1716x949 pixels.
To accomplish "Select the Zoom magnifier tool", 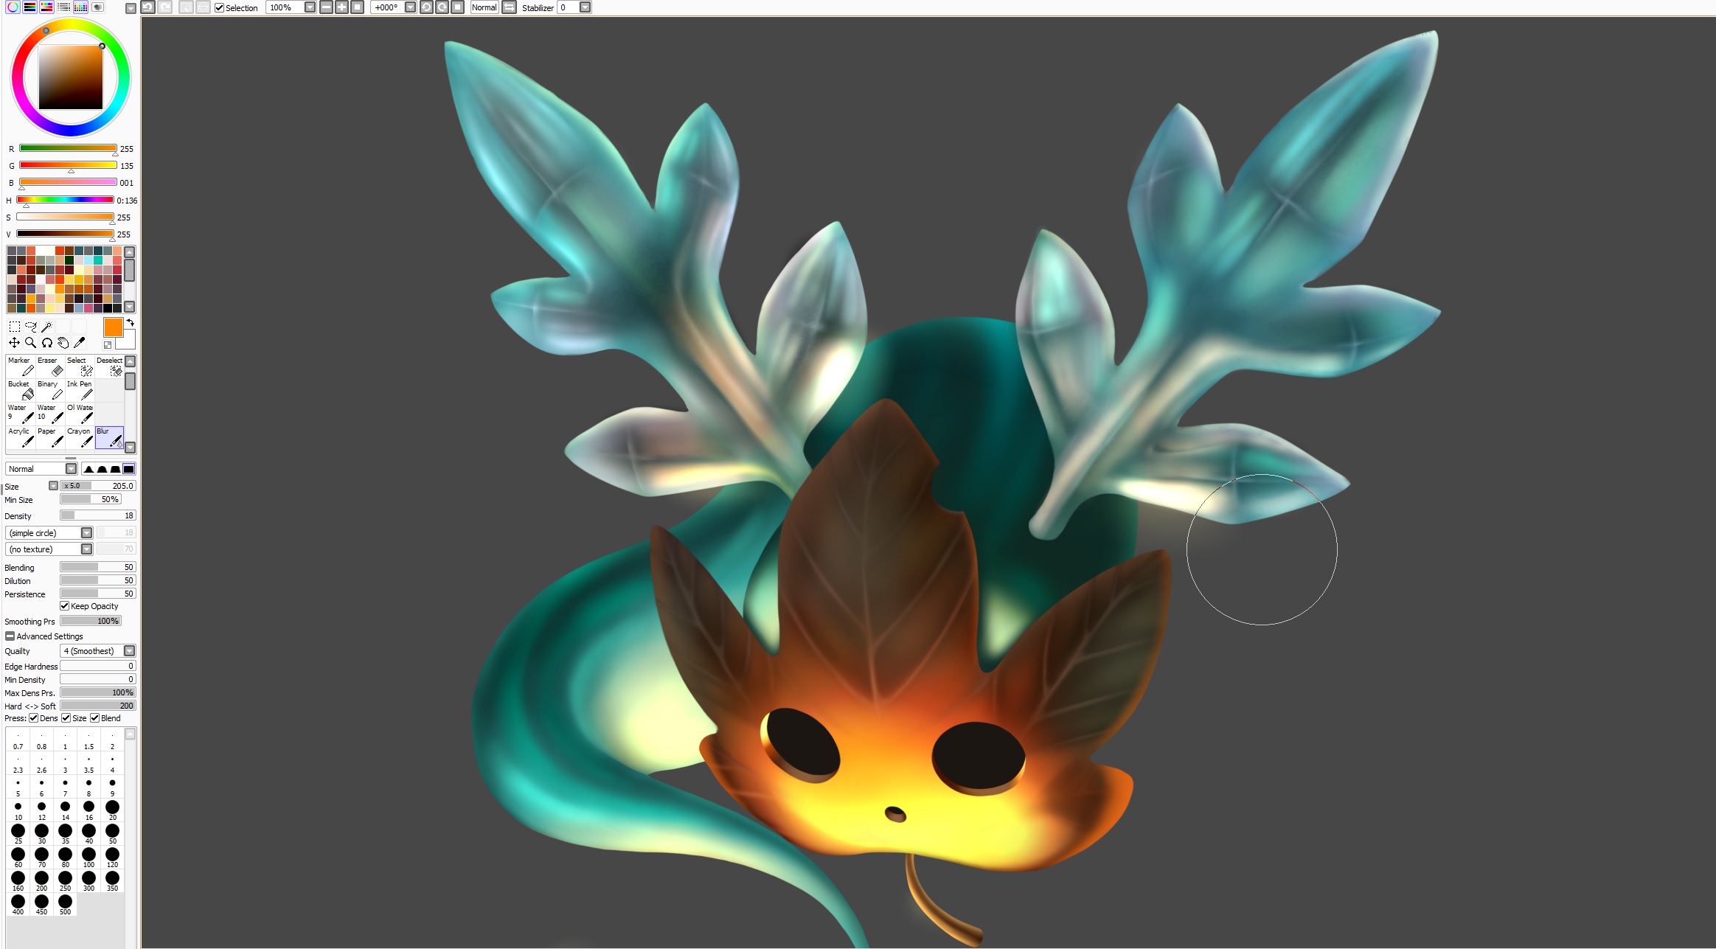I will click(x=30, y=343).
